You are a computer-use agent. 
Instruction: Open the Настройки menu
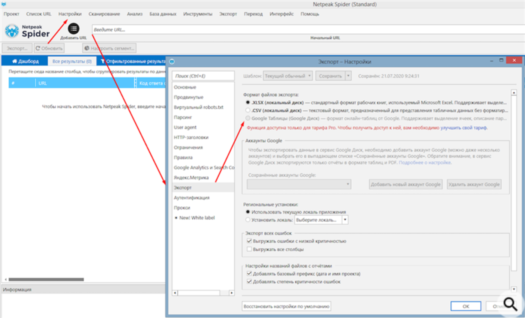pos(70,14)
